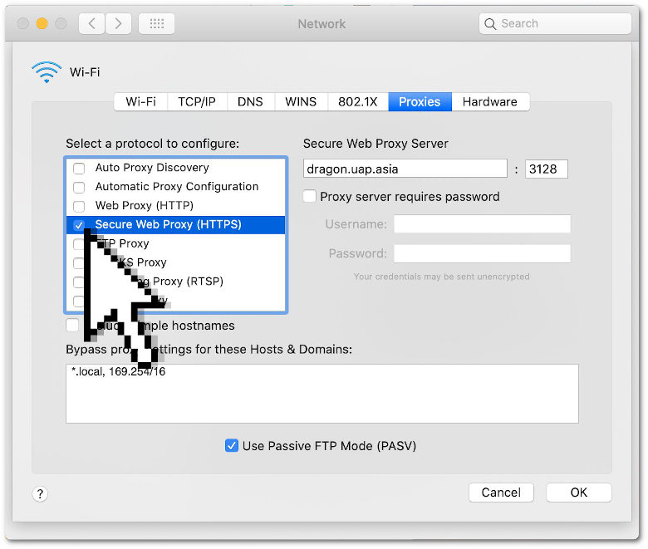
Task: Click the port field showing 3128
Action: tap(547, 169)
